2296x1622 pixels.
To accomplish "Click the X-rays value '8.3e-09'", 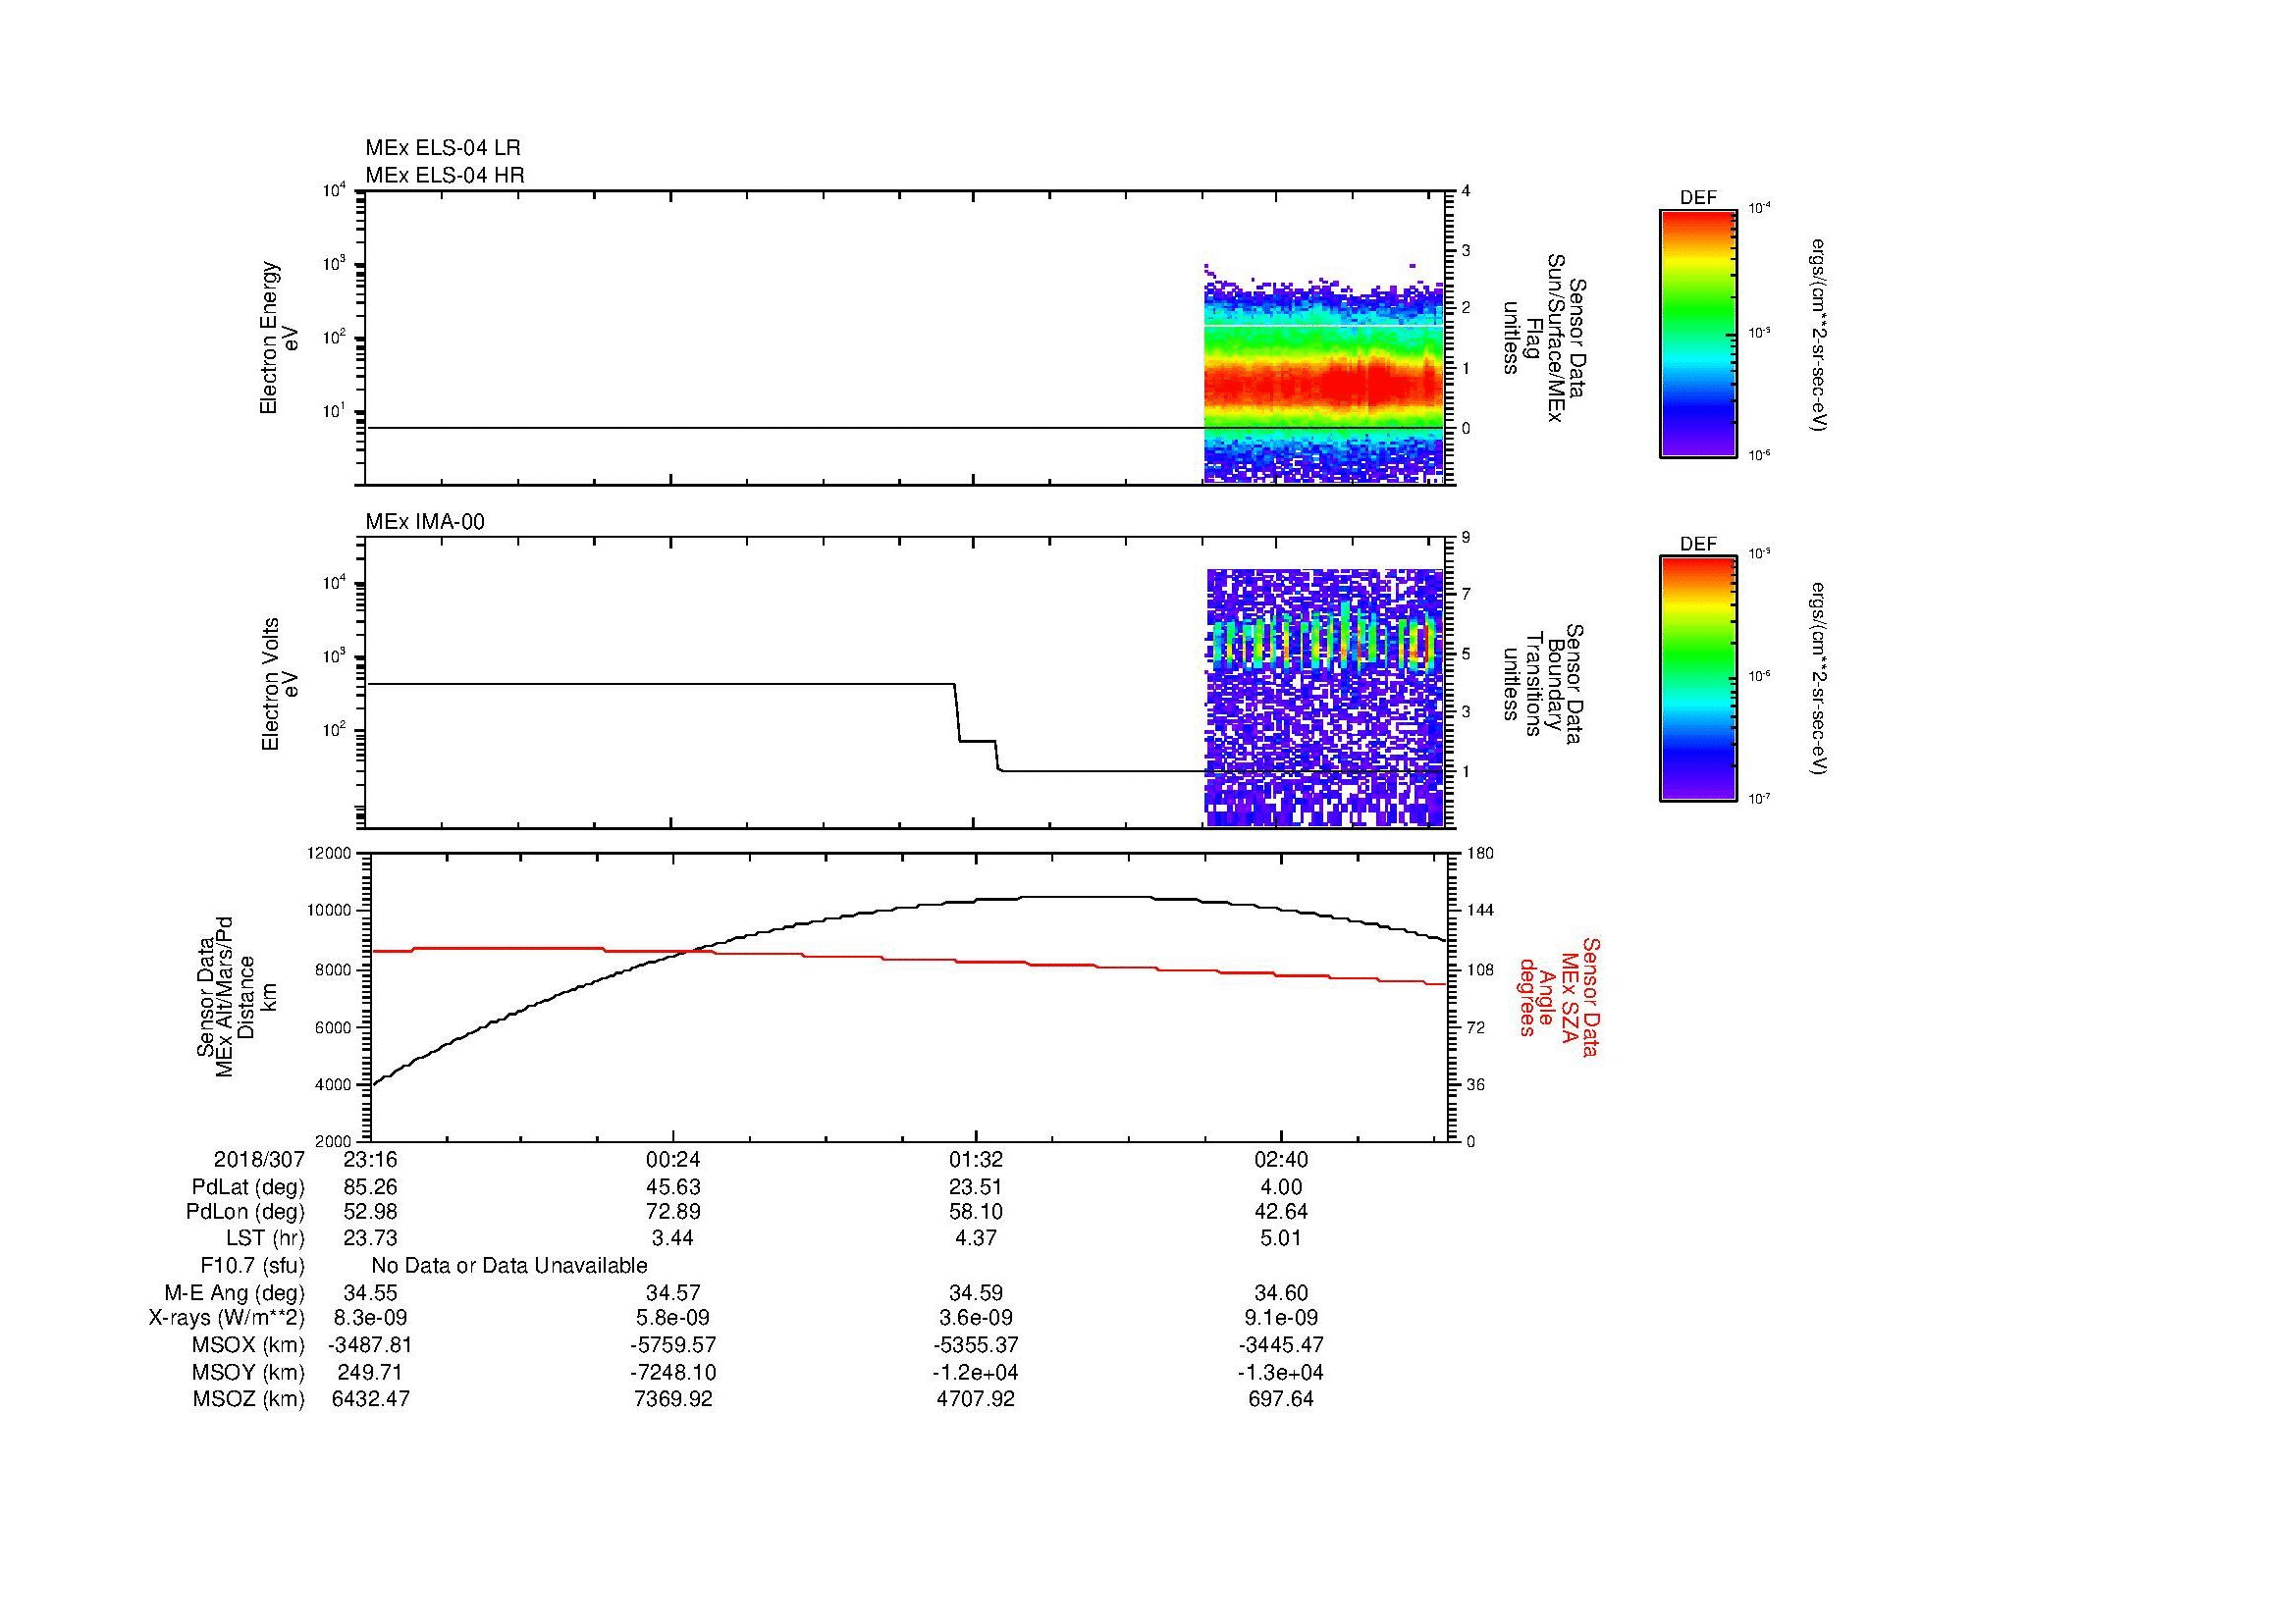I will [x=371, y=1318].
